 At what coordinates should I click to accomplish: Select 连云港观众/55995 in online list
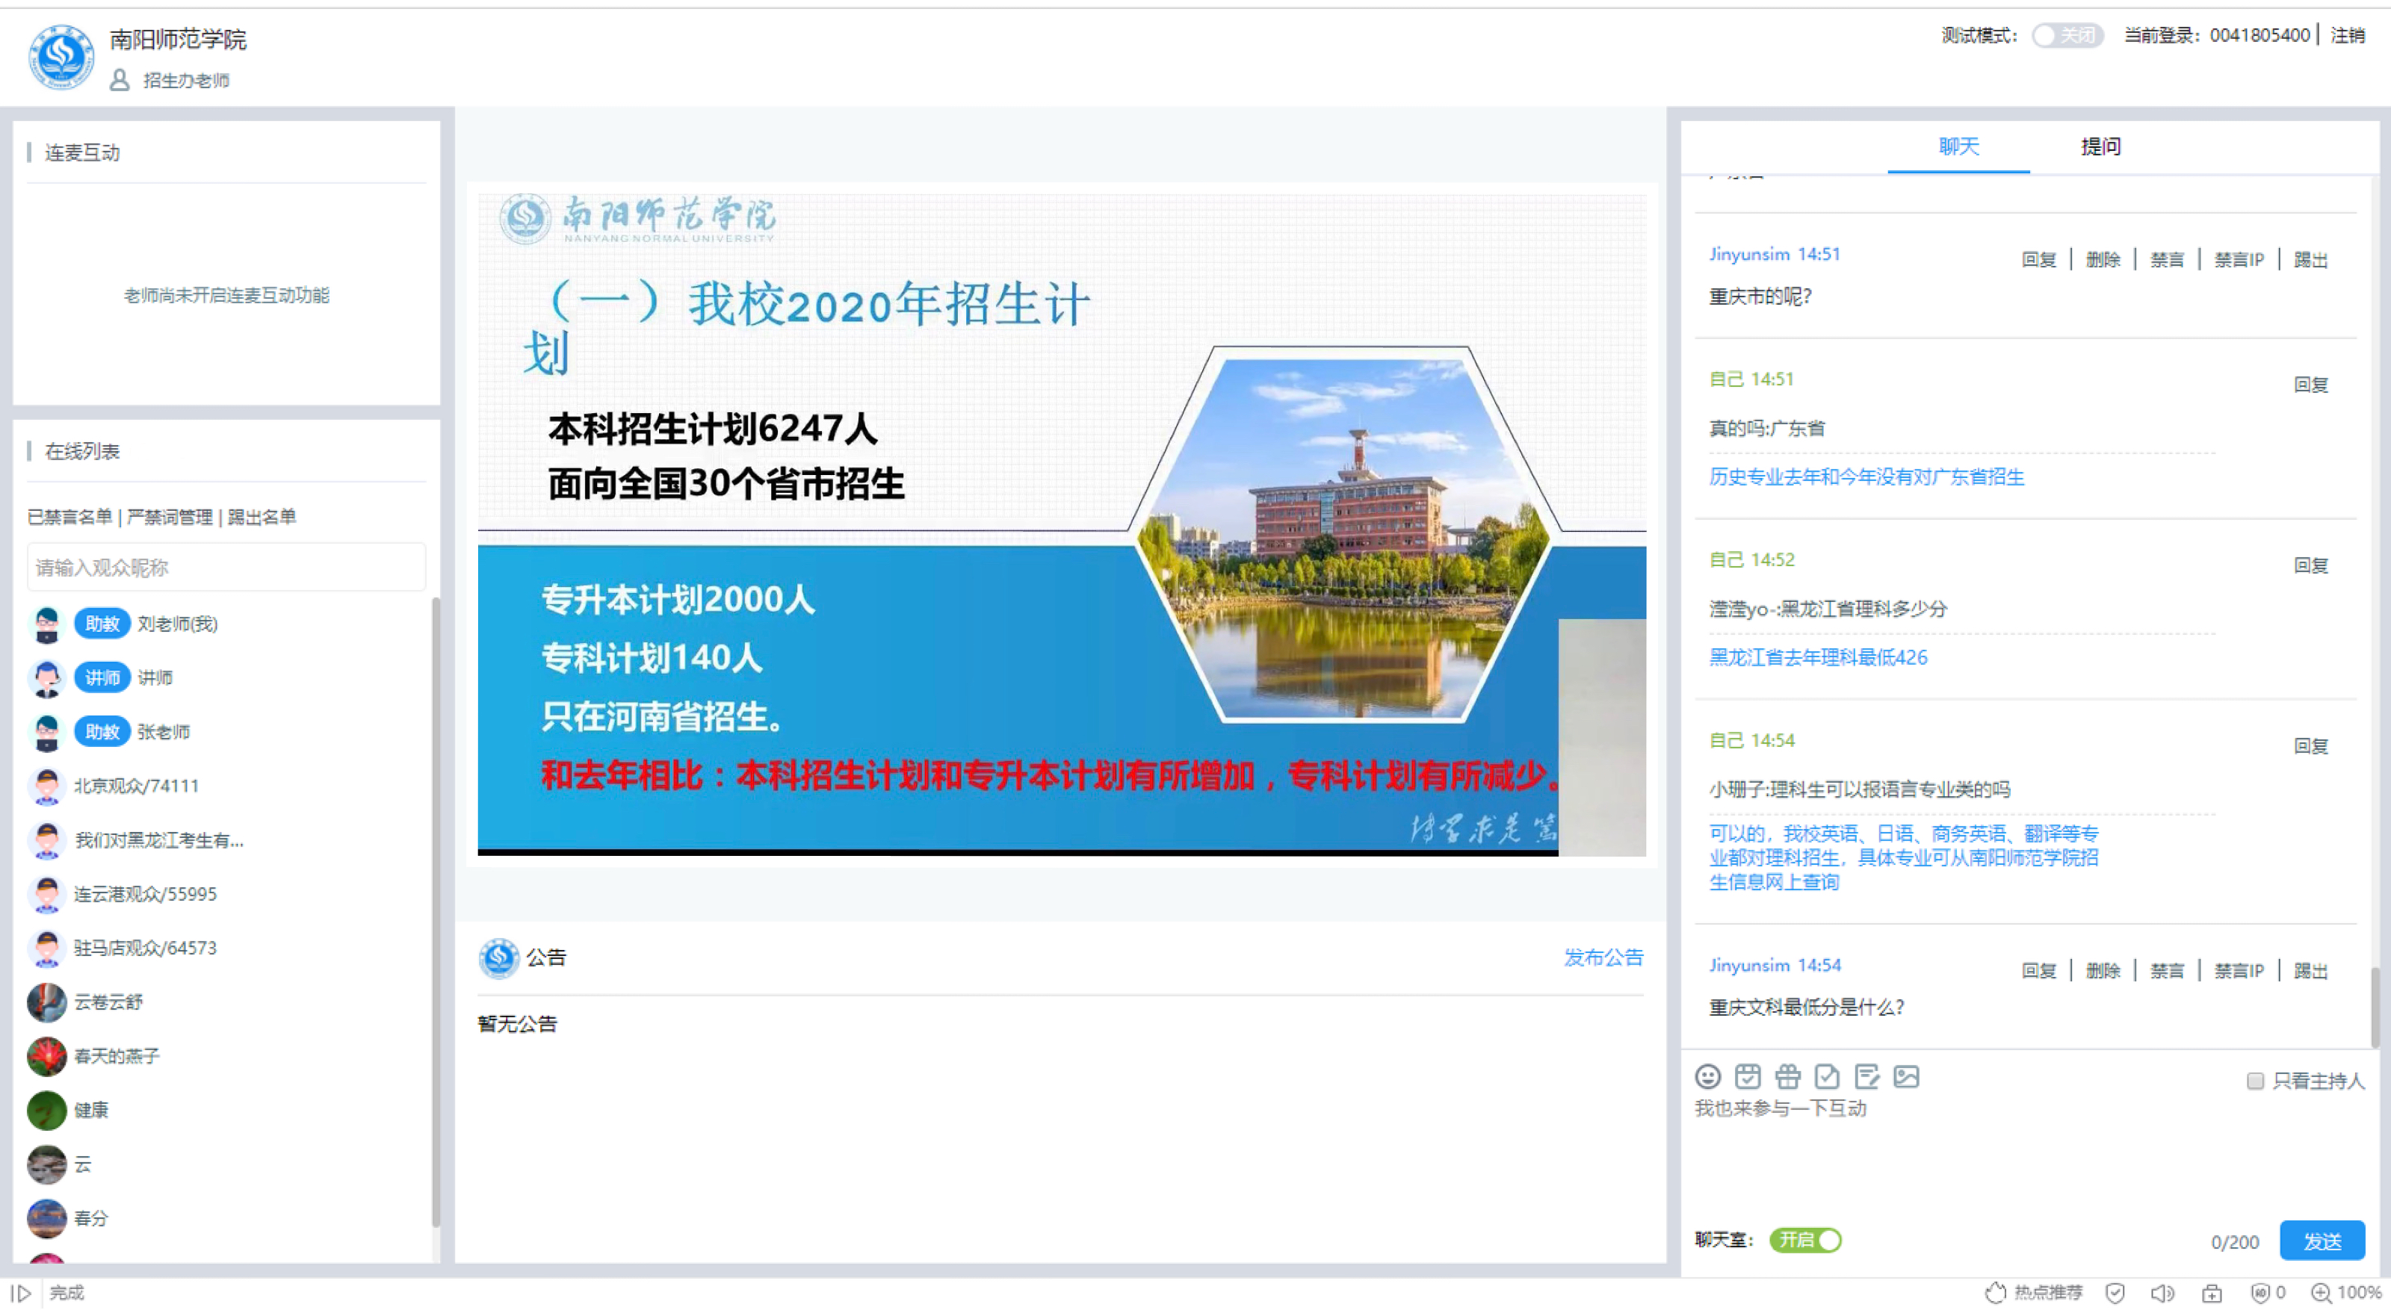[145, 893]
